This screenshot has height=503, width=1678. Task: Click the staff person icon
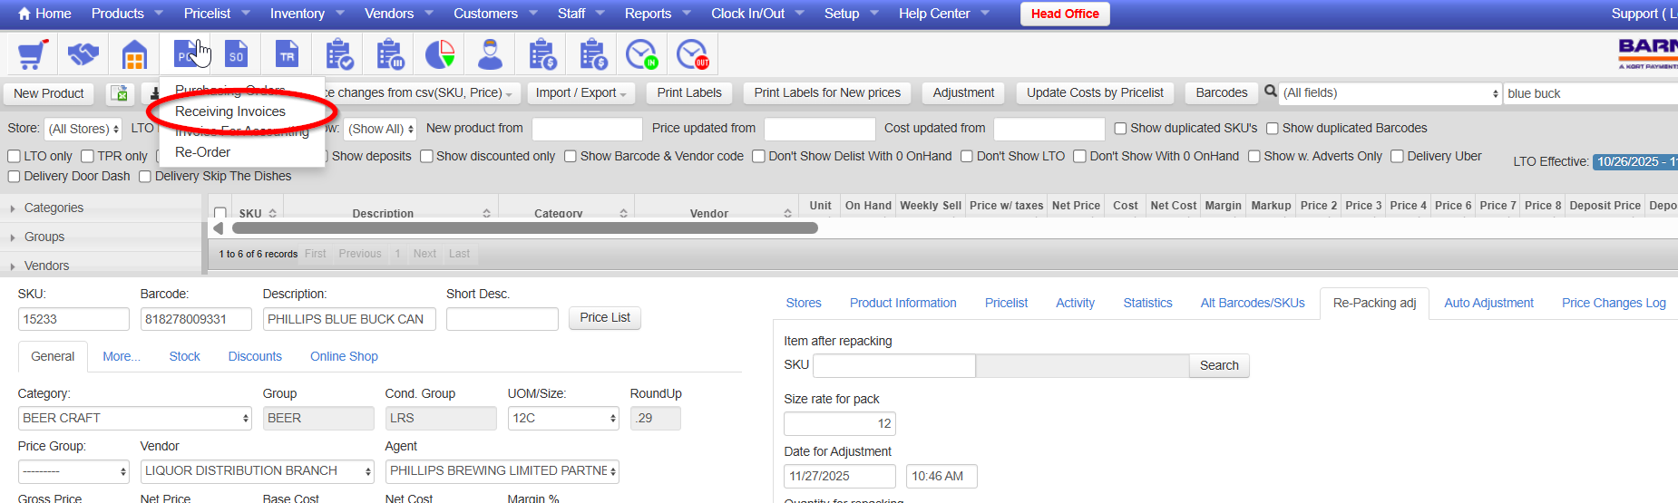click(x=491, y=54)
